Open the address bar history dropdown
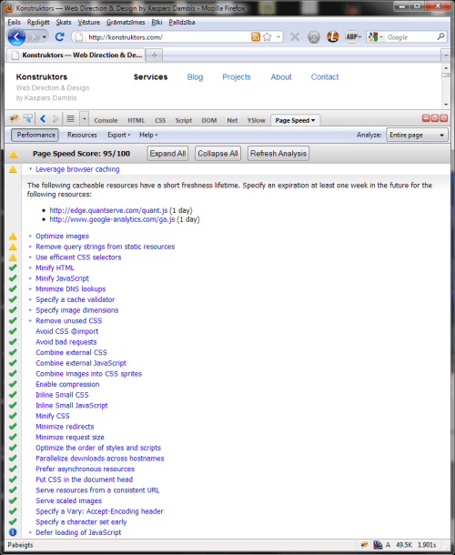Screen dimensions: 455x555 tap(278, 36)
